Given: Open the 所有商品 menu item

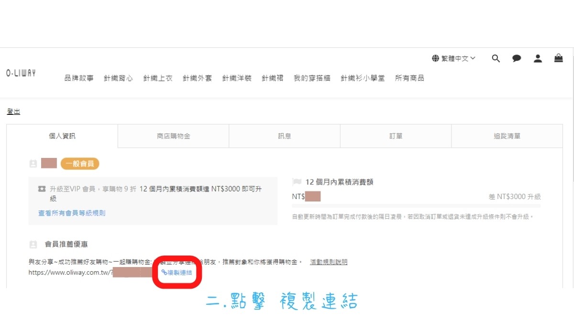Looking at the screenshot, I should click(409, 78).
